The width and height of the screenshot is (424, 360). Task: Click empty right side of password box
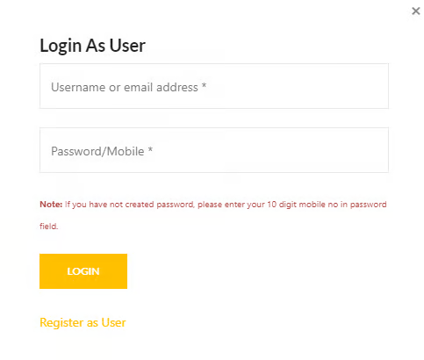pos(270,150)
